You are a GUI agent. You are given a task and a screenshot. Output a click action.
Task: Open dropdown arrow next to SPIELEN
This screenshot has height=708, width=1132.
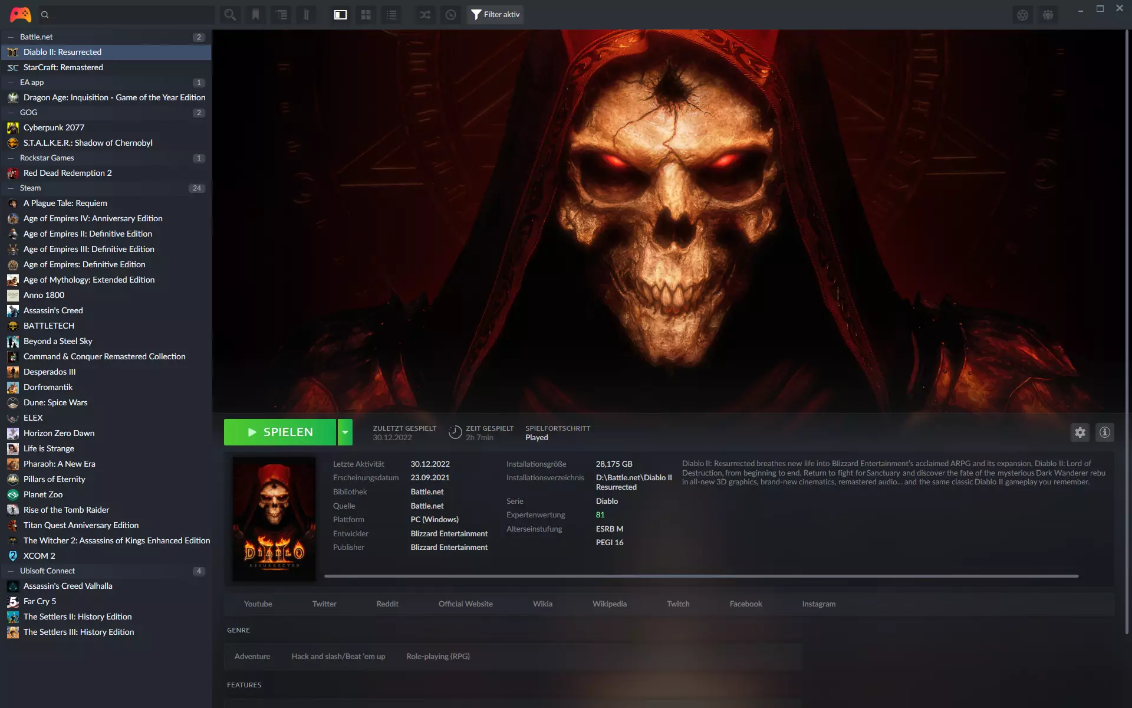click(x=345, y=432)
